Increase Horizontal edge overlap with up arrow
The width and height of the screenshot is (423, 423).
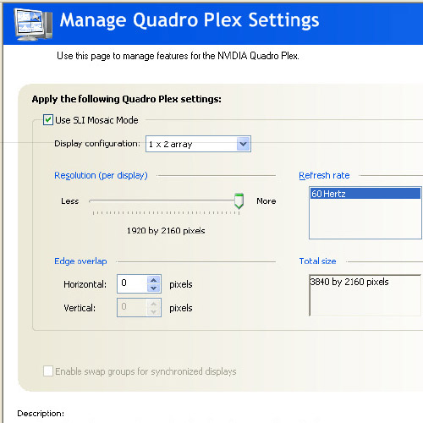point(154,280)
